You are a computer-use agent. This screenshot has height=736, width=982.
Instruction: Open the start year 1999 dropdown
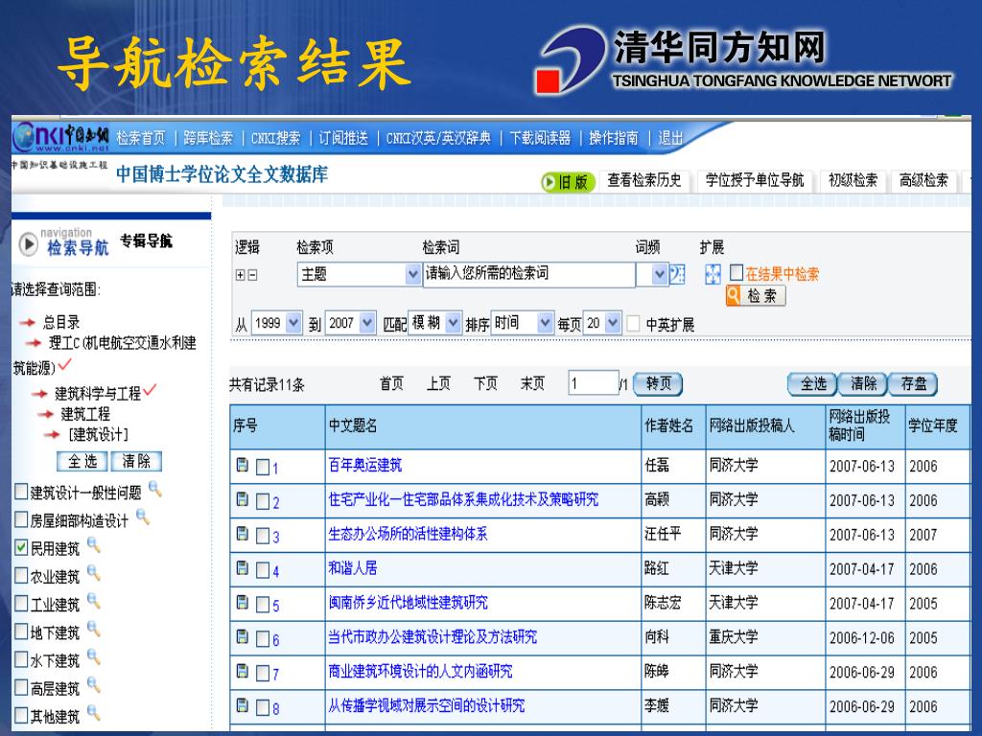293,323
